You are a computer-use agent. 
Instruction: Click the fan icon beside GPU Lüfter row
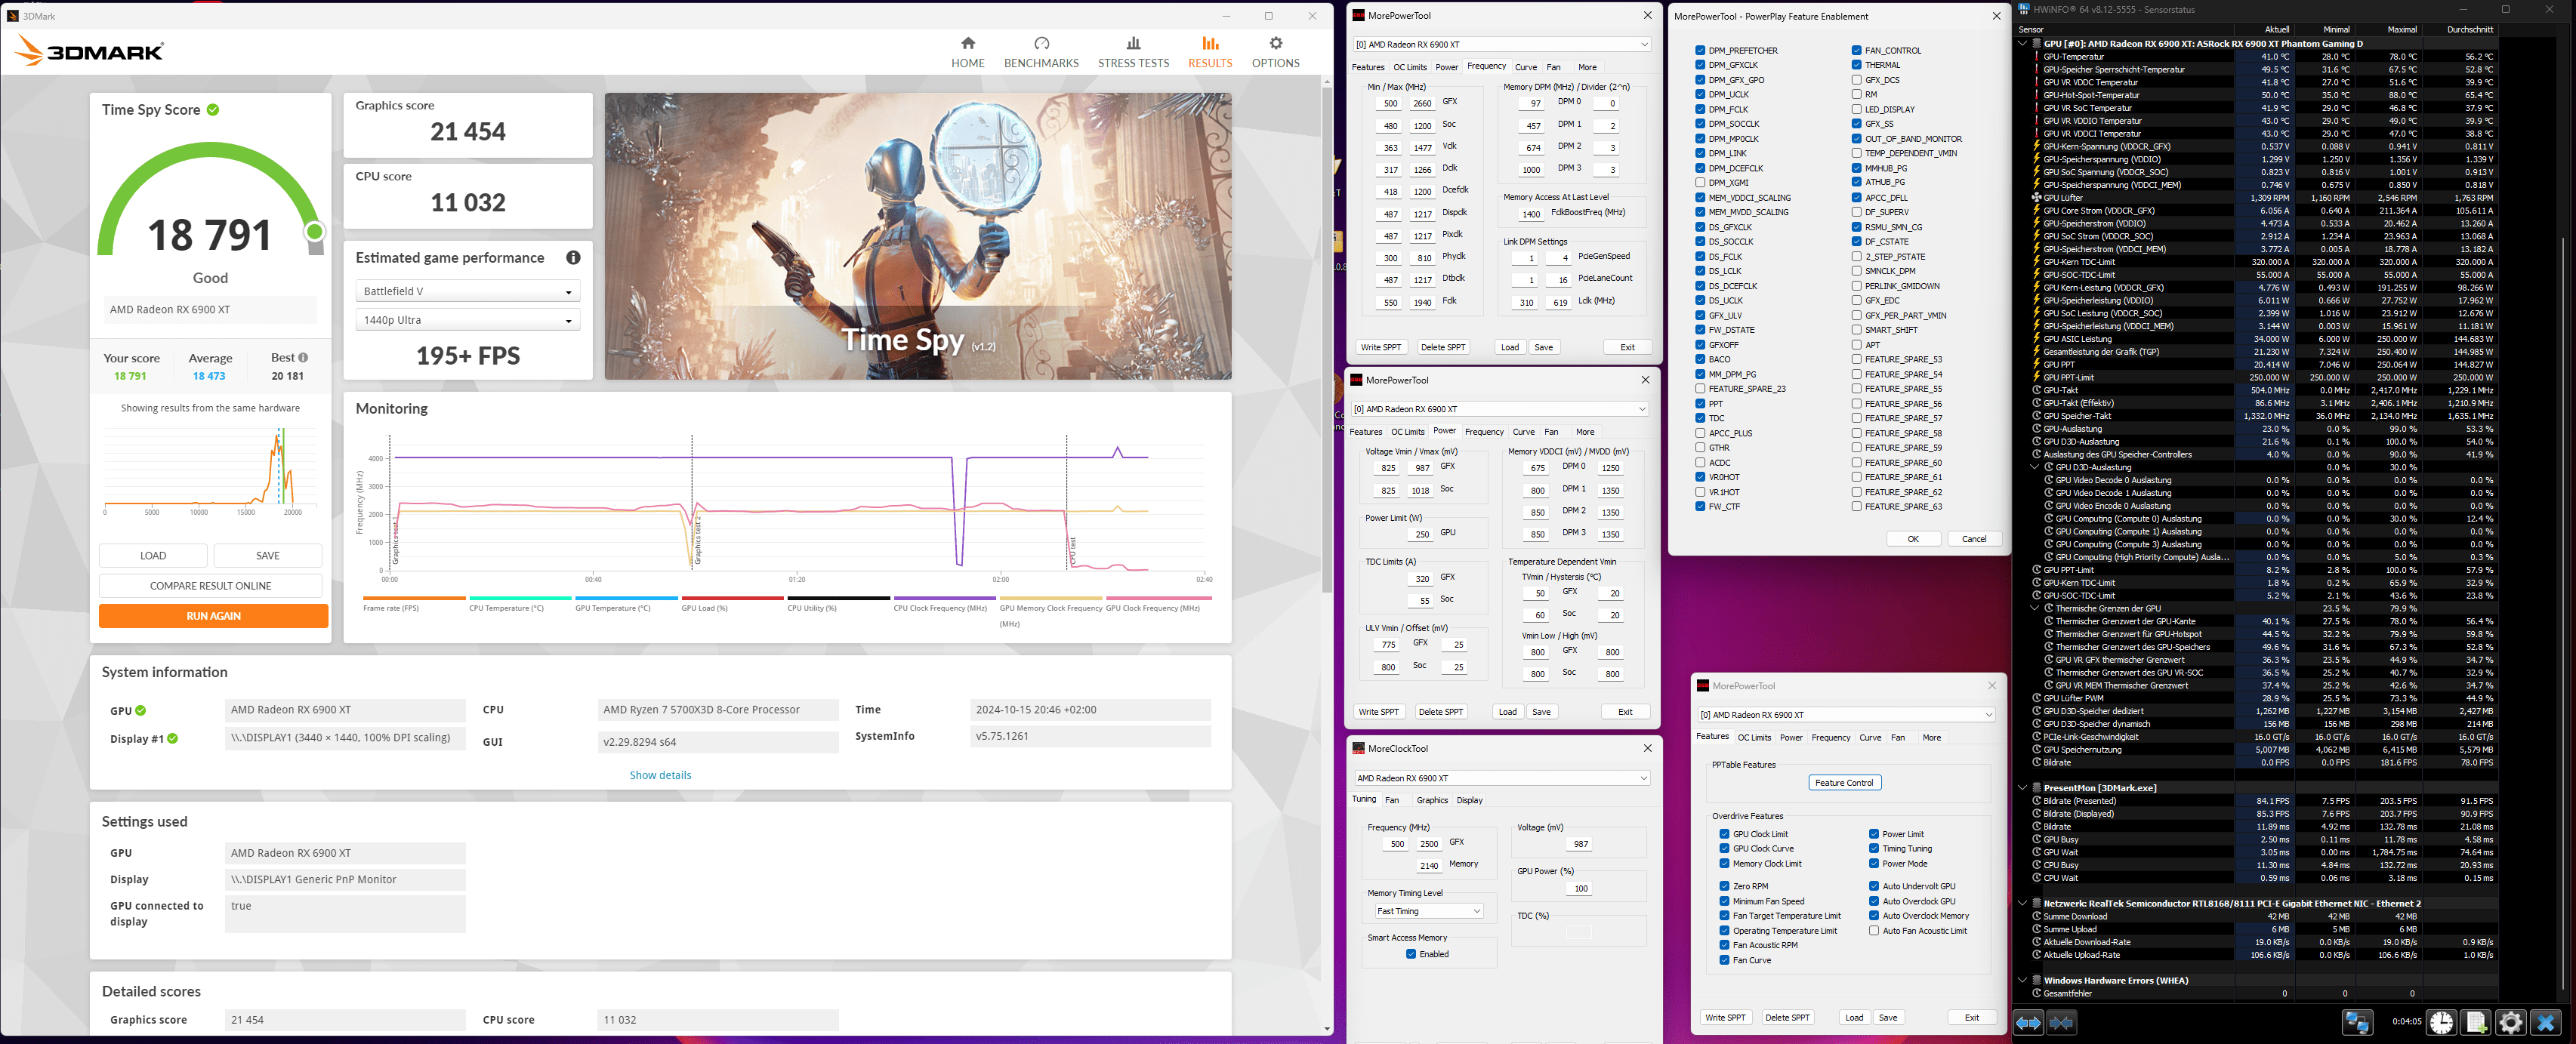[2036, 198]
